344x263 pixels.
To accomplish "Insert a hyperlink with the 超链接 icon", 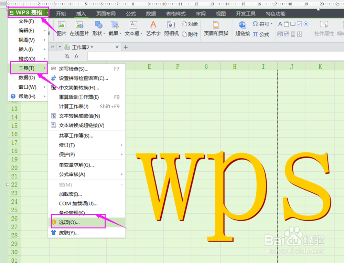I will tap(242, 28).
